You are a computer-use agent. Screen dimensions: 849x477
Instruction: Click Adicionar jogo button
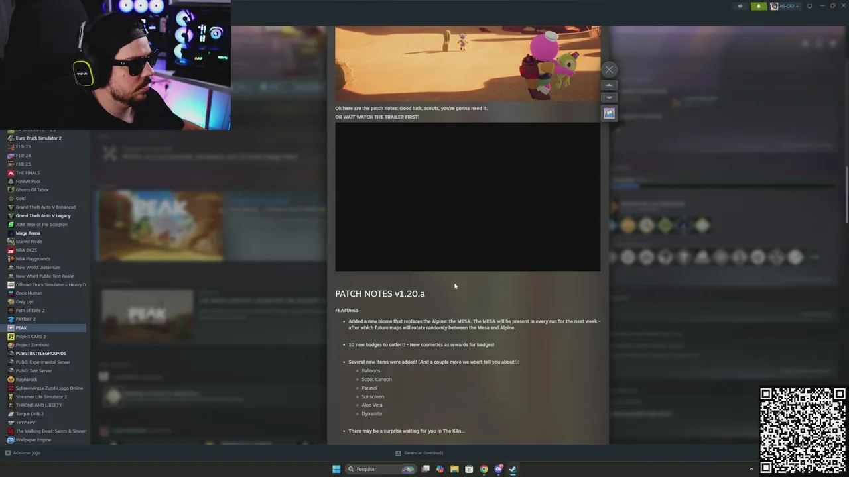pyautogui.click(x=23, y=453)
